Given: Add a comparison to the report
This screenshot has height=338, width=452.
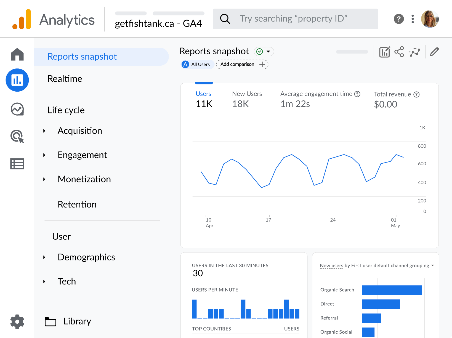Looking at the screenshot, I should [242, 64].
